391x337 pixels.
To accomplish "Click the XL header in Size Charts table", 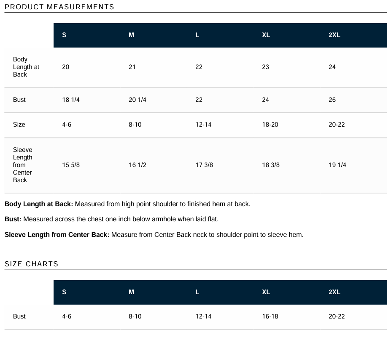I will (x=266, y=292).
